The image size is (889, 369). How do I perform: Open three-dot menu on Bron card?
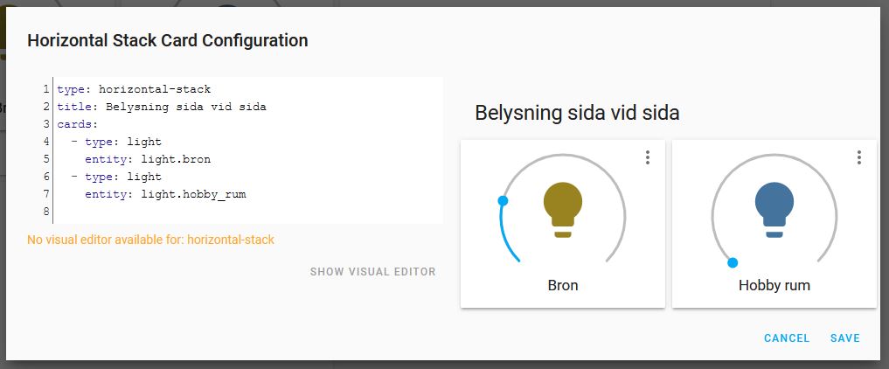pos(648,157)
